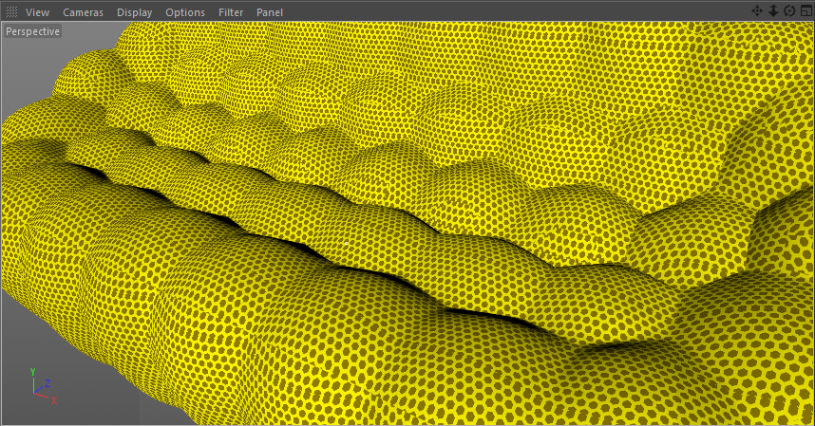This screenshot has height=426, width=815.
Task: Click the axis gizmo origin point
Action: click(x=34, y=394)
